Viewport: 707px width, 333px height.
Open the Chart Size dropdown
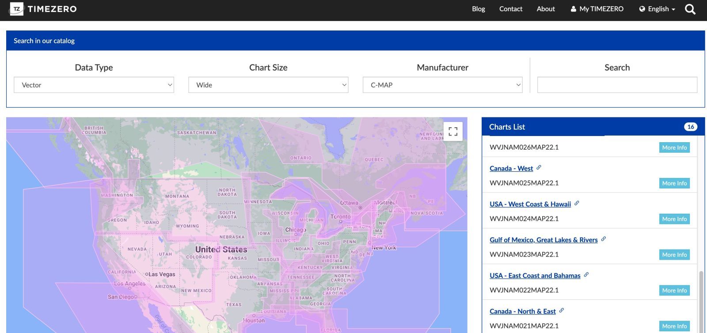[x=268, y=85]
